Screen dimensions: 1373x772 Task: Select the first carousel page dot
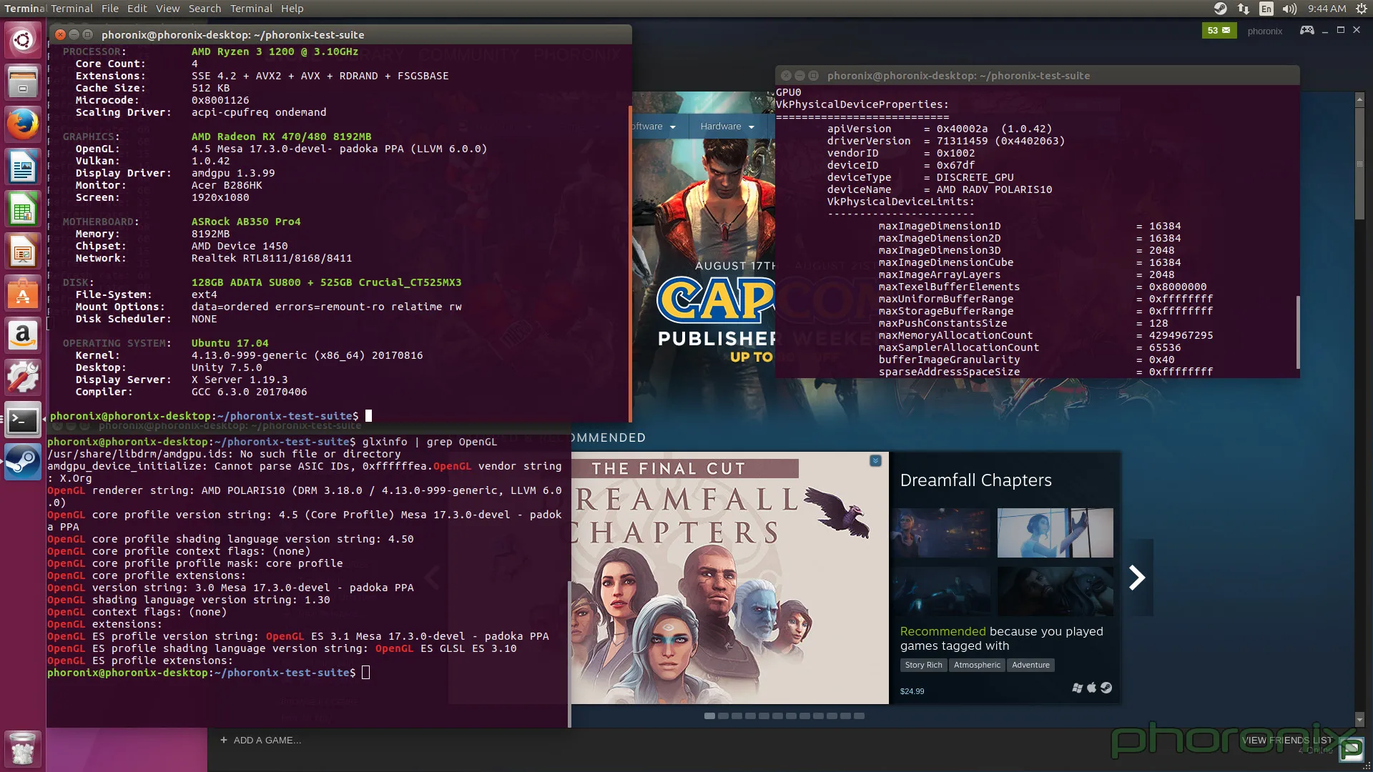tap(709, 716)
